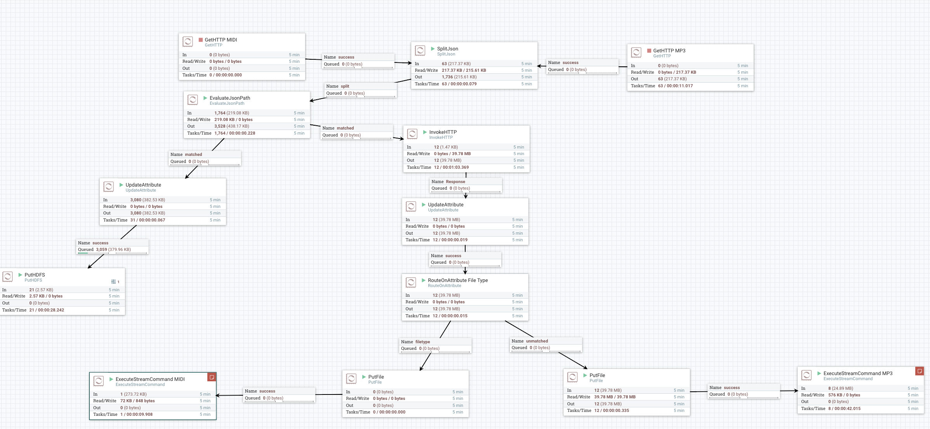Click the Read/Write row of the right-side PutFile processor

[626, 397]
